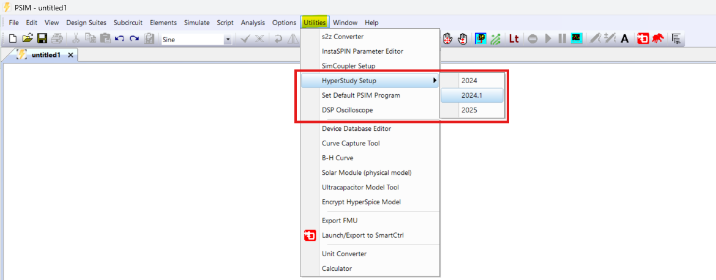
Task: Open the Script menu
Action: tap(225, 23)
